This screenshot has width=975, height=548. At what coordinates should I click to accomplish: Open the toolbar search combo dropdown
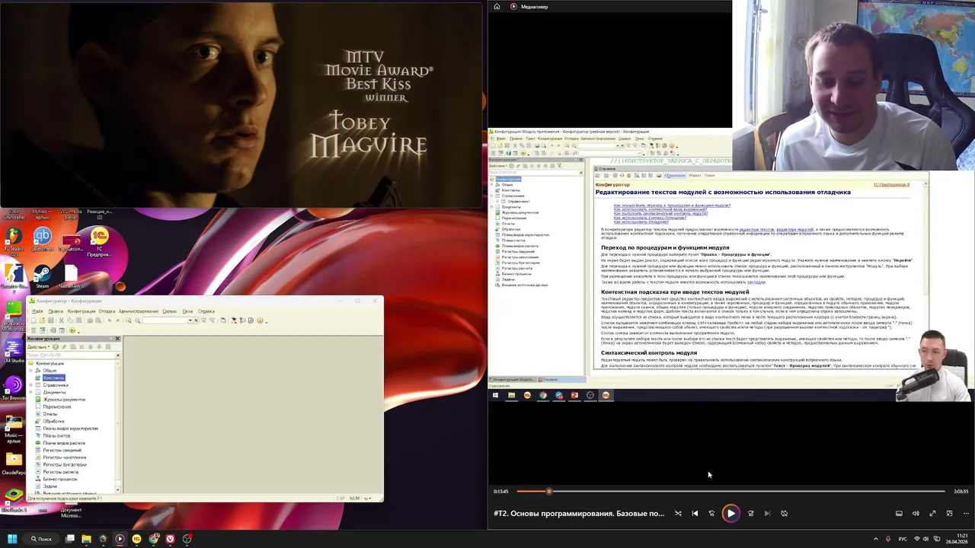click(190, 320)
